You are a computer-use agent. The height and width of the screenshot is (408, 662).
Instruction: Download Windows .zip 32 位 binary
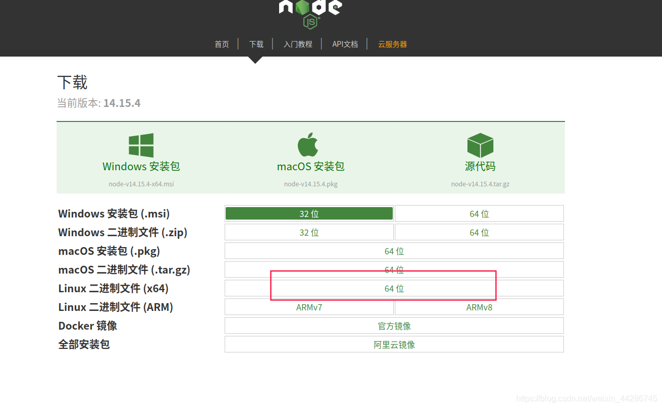click(x=309, y=232)
